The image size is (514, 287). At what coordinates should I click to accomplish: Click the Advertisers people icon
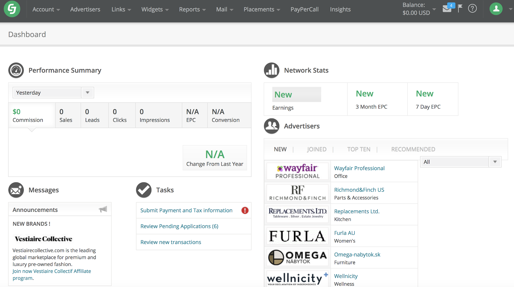(x=272, y=126)
